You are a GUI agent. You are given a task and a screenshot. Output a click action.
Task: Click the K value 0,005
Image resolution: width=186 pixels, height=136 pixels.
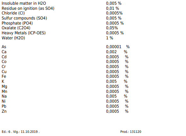click(111, 82)
